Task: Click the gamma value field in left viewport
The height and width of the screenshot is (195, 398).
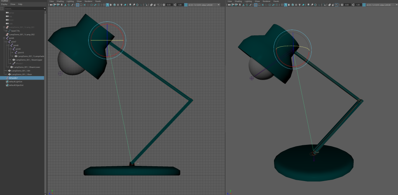Action: point(180,5)
